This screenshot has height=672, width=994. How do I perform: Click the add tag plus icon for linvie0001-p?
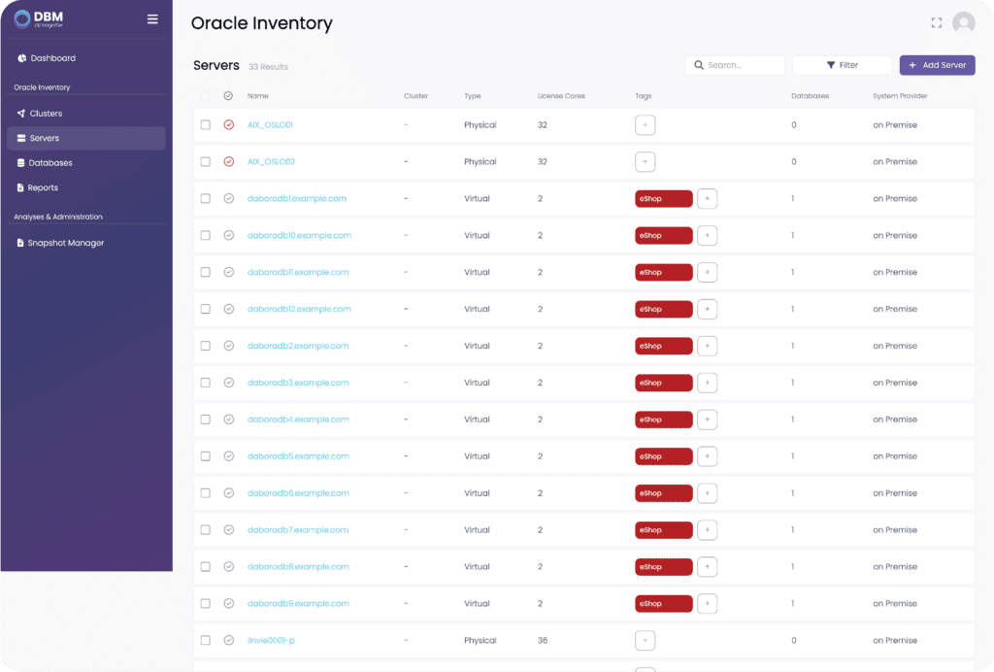[646, 641]
